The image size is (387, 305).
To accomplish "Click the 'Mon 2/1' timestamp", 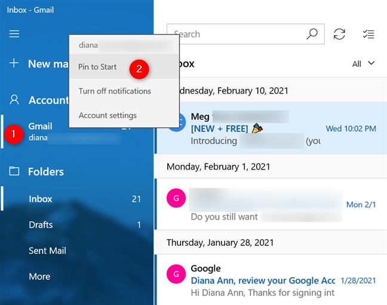I will [x=361, y=205].
